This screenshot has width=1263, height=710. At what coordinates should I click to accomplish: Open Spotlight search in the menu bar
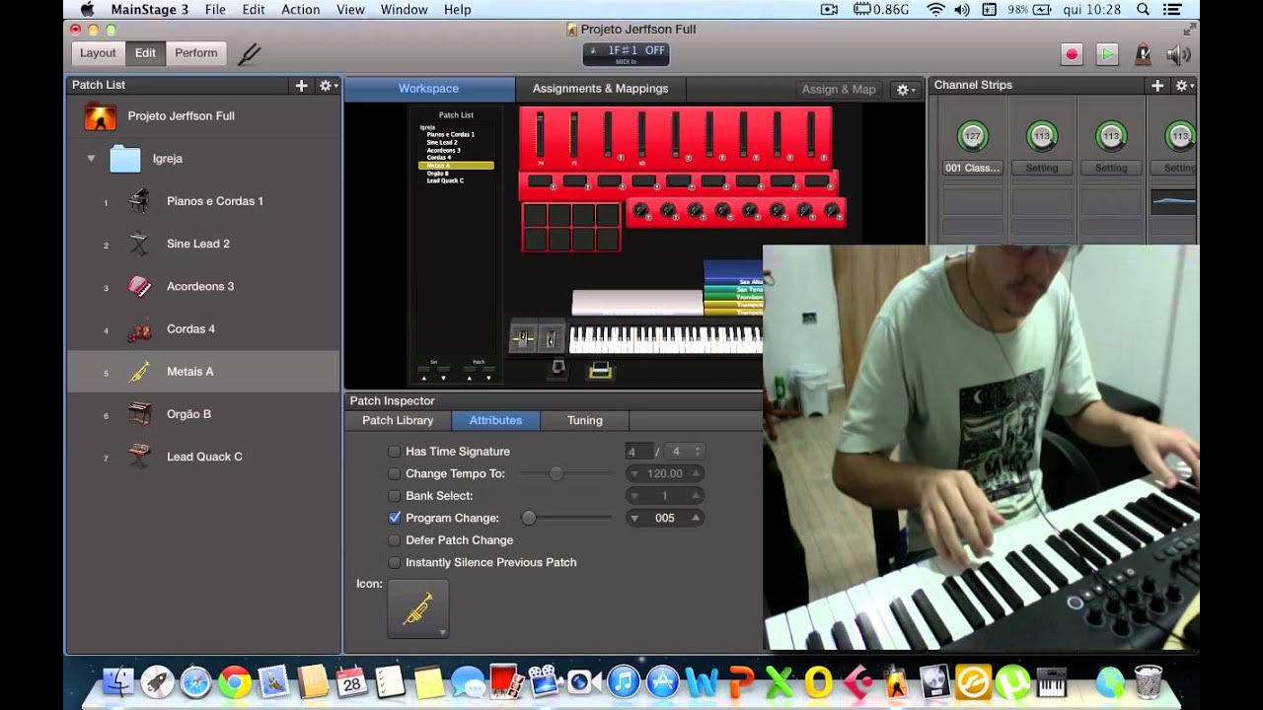pyautogui.click(x=1143, y=10)
